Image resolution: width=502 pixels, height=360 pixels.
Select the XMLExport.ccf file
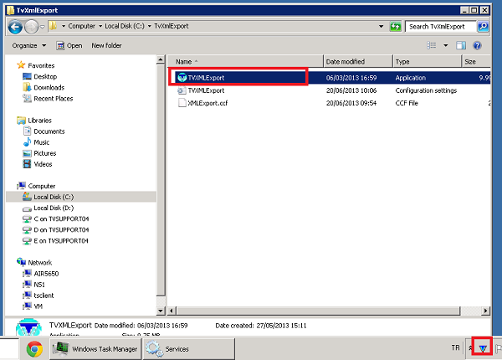[x=206, y=102]
